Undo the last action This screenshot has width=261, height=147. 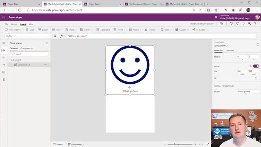(x=231, y=24)
